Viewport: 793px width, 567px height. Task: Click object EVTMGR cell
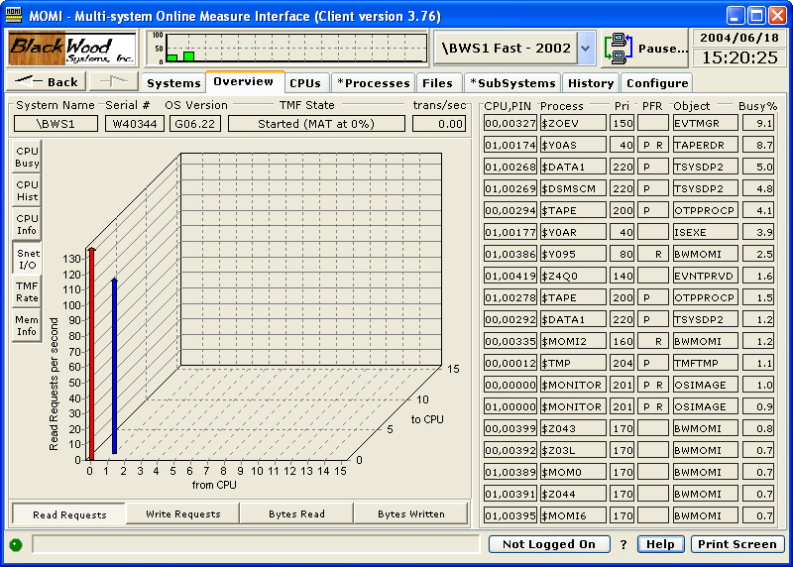tap(705, 123)
